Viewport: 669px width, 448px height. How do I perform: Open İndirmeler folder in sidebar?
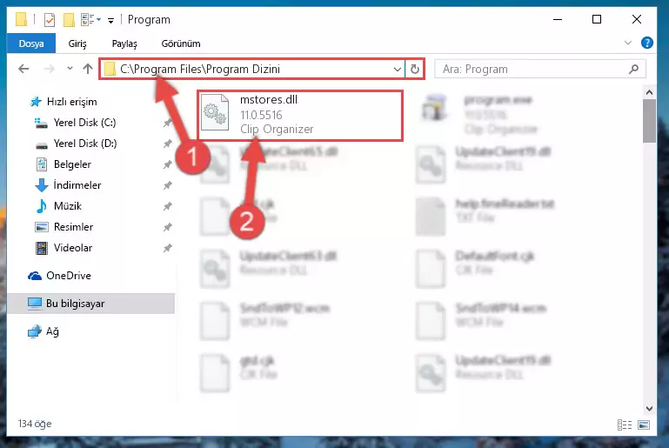[x=68, y=185]
